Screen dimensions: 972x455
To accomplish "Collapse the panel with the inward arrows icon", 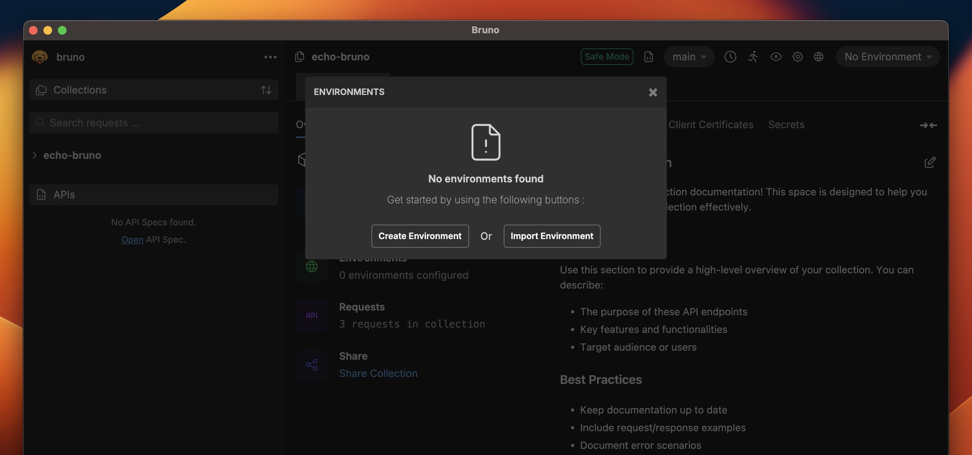I will pyautogui.click(x=929, y=125).
